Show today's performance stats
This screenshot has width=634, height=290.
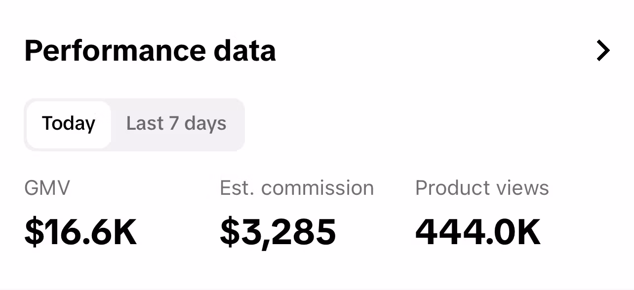coord(69,123)
